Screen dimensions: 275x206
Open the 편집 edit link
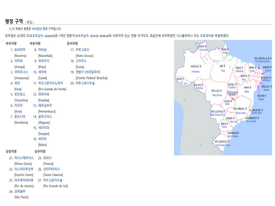click(x=30, y=22)
